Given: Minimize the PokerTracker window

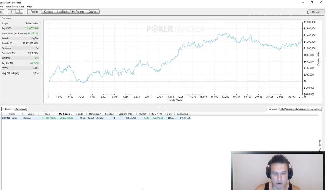Looking at the screenshot, I should click(303, 2).
